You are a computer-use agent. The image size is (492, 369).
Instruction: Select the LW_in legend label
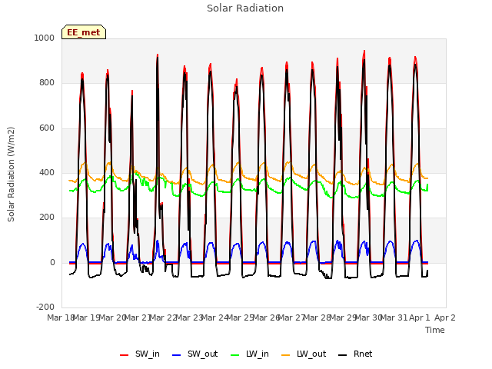[x=258, y=354]
